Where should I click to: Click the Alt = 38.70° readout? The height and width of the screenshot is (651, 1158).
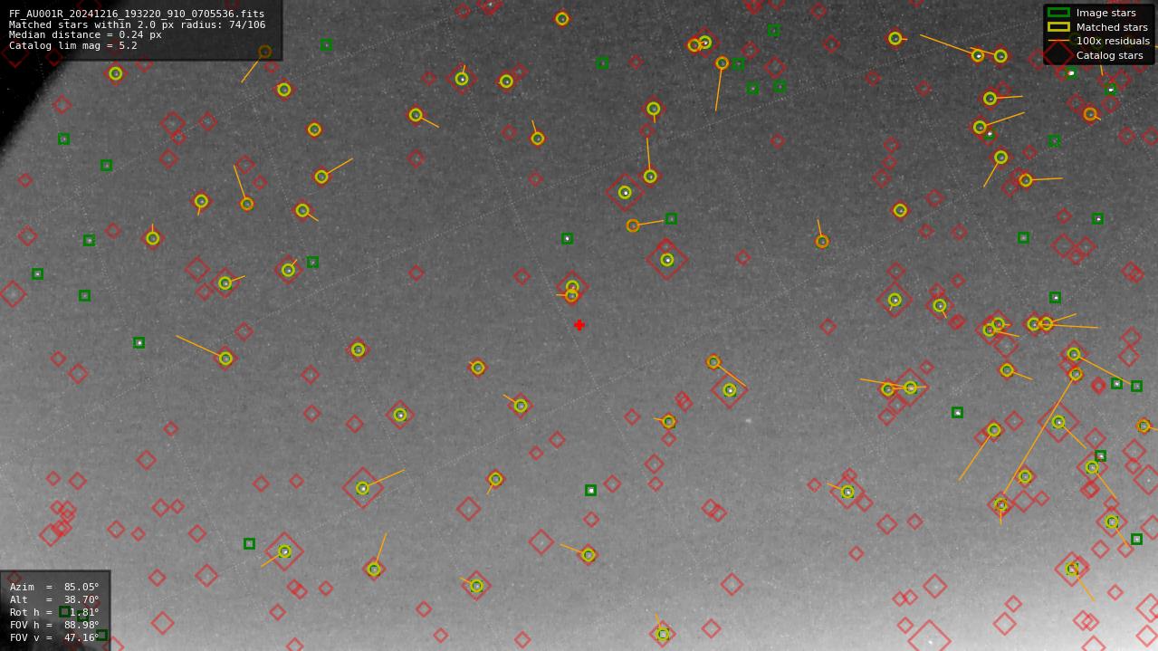(x=54, y=599)
